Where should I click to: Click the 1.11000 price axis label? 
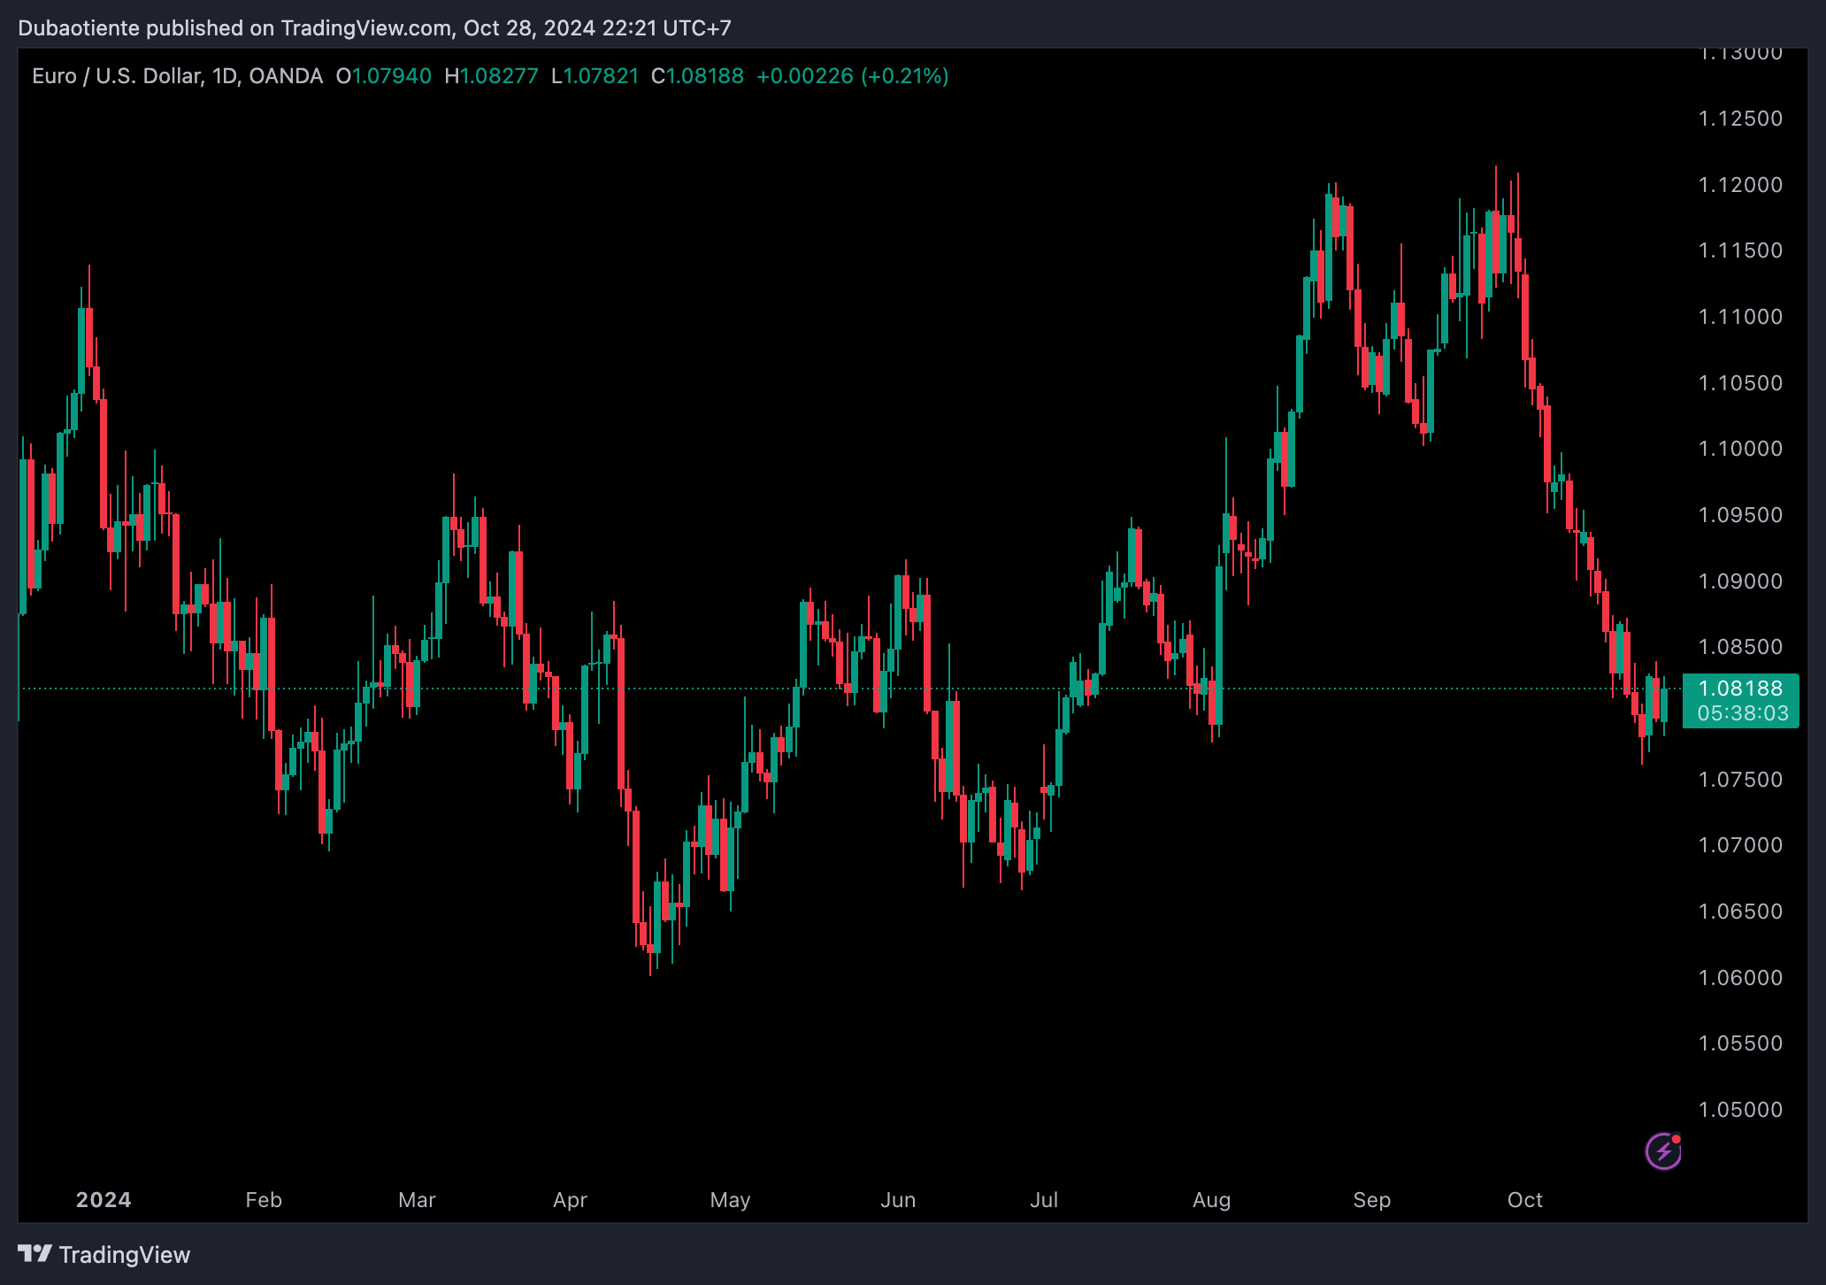click(x=1740, y=317)
